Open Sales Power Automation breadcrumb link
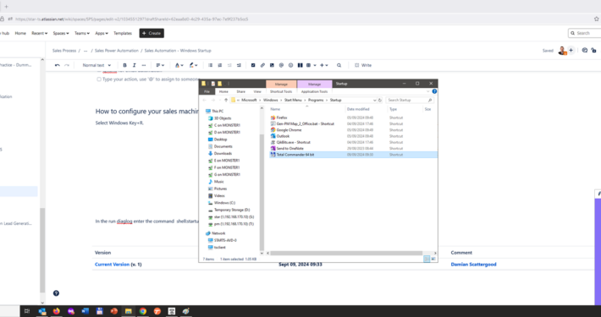The image size is (601, 317). [117, 51]
